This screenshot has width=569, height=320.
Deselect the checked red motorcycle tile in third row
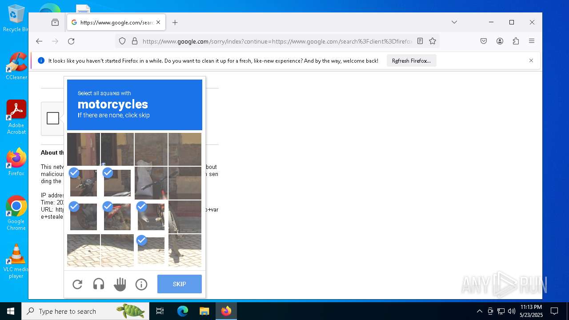pos(117,217)
